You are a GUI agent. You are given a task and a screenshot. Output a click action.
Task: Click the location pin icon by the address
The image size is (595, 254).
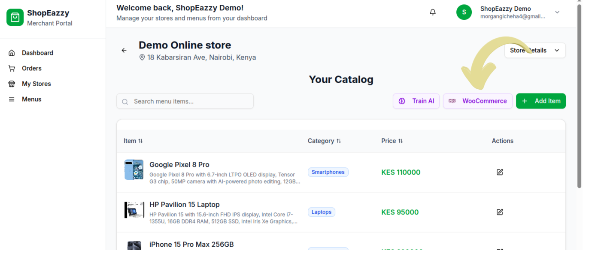click(142, 57)
